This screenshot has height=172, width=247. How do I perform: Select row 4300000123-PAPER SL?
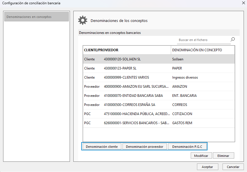[159, 68]
